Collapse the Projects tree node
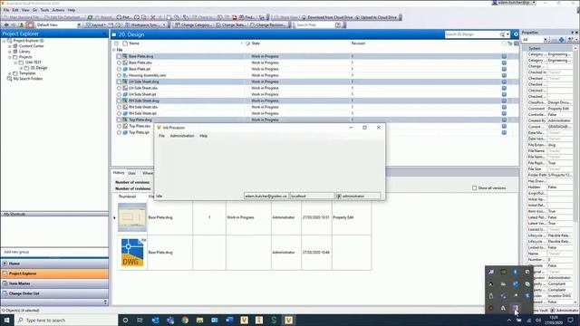This screenshot has height=326, width=580. tap(10, 57)
